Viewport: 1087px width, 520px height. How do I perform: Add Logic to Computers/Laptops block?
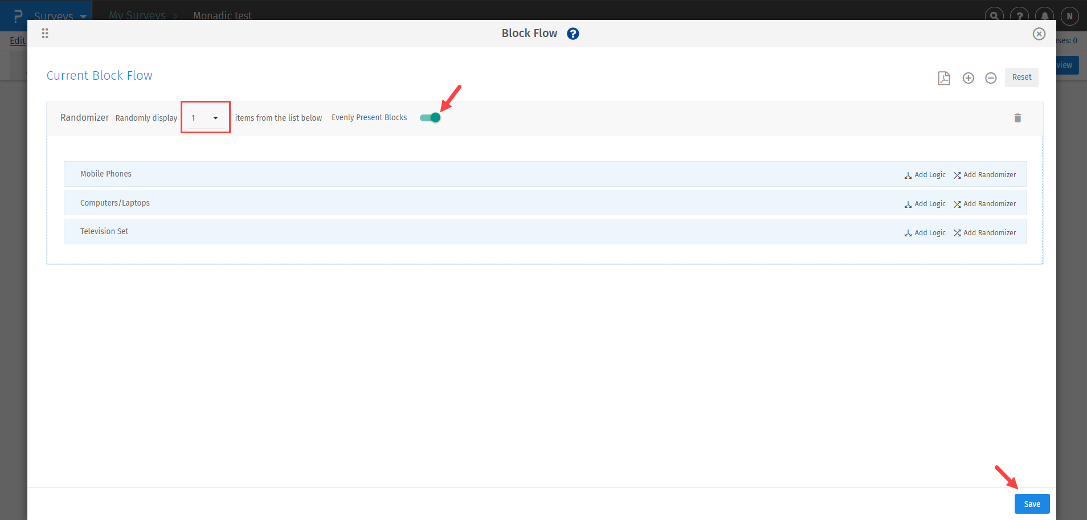pos(925,204)
